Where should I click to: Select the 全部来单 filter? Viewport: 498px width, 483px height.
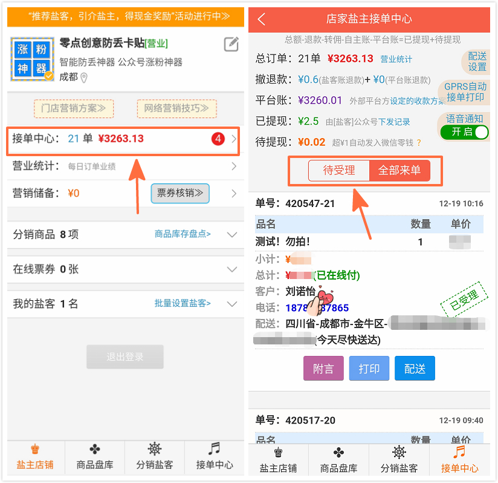tap(399, 171)
